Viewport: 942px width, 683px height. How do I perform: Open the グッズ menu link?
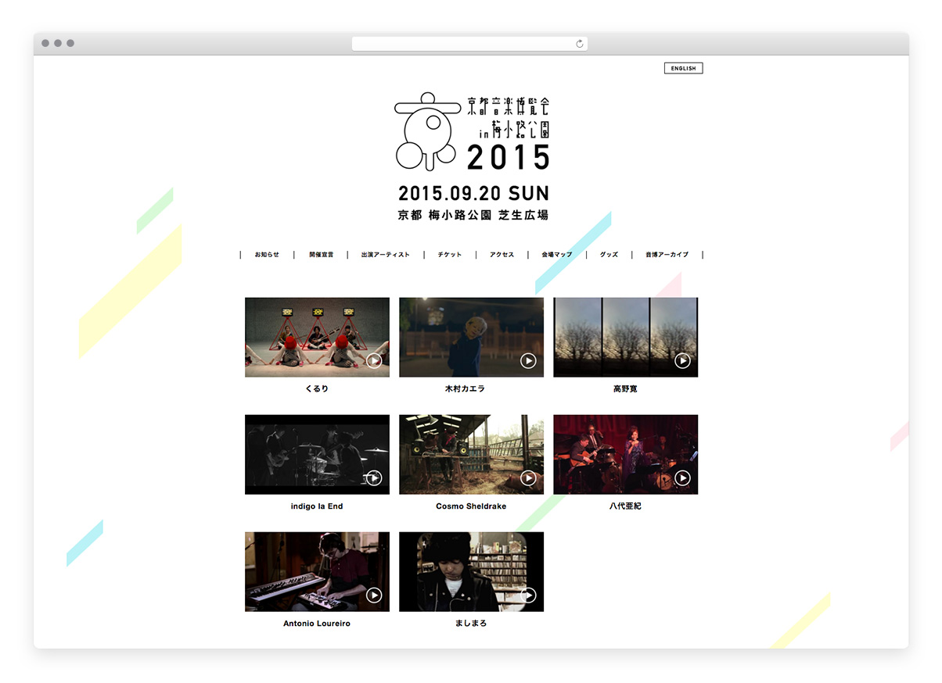click(x=609, y=255)
